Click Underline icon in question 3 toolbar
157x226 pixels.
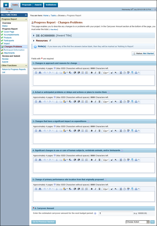[x=99, y=131]
